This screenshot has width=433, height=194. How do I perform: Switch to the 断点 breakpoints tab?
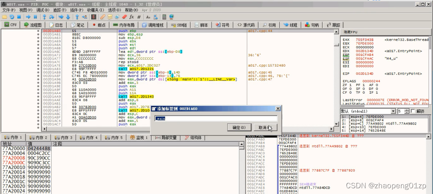(x=99, y=25)
